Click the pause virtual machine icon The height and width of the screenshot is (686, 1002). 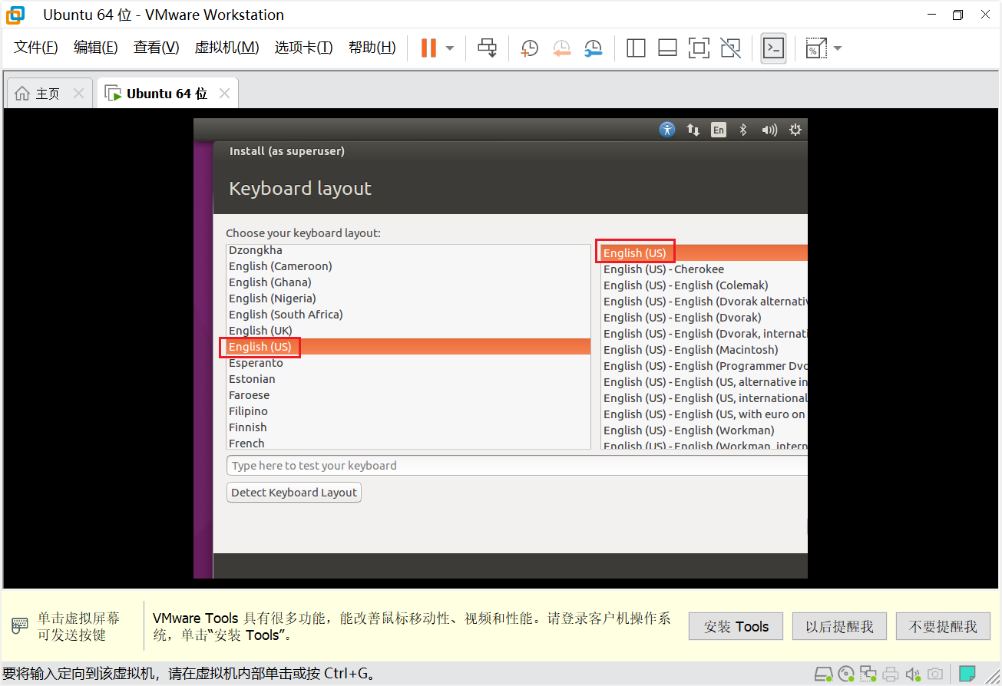pos(428,48)
